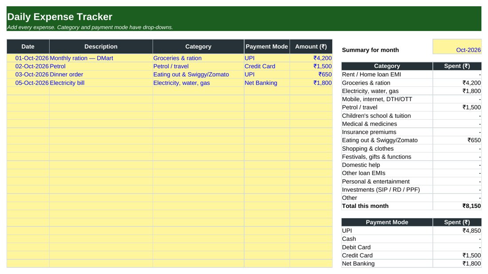
Task: Select Rent / Home loan EMI summary row
Action: pyautogui.click(x=411, y=74)
